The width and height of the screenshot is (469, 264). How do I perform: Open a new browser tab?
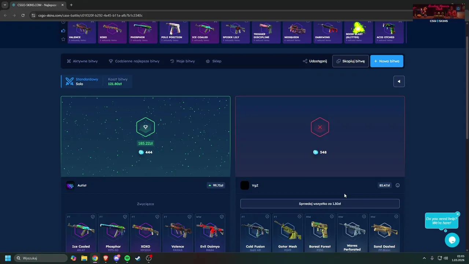coord(71,5)
